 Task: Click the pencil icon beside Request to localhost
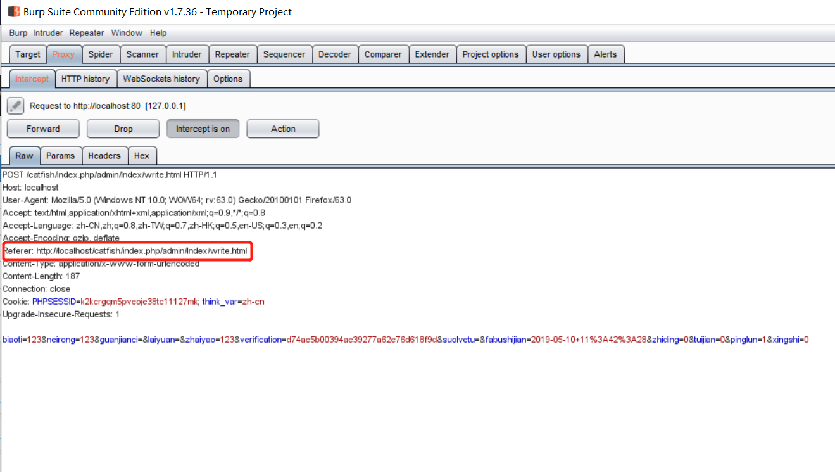tap(16, 106)
